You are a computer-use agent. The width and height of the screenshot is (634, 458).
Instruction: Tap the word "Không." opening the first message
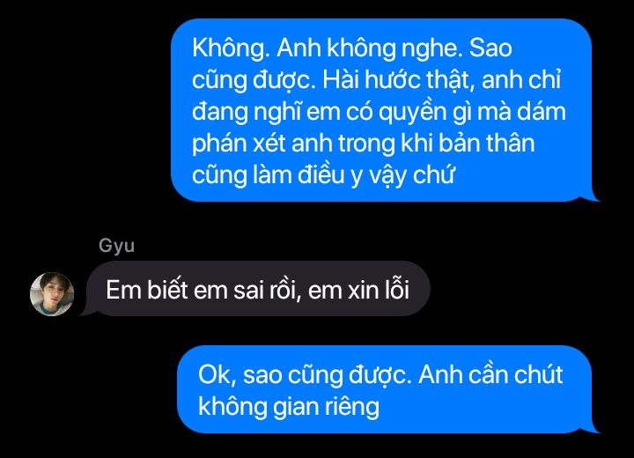(x=231, y=48)
